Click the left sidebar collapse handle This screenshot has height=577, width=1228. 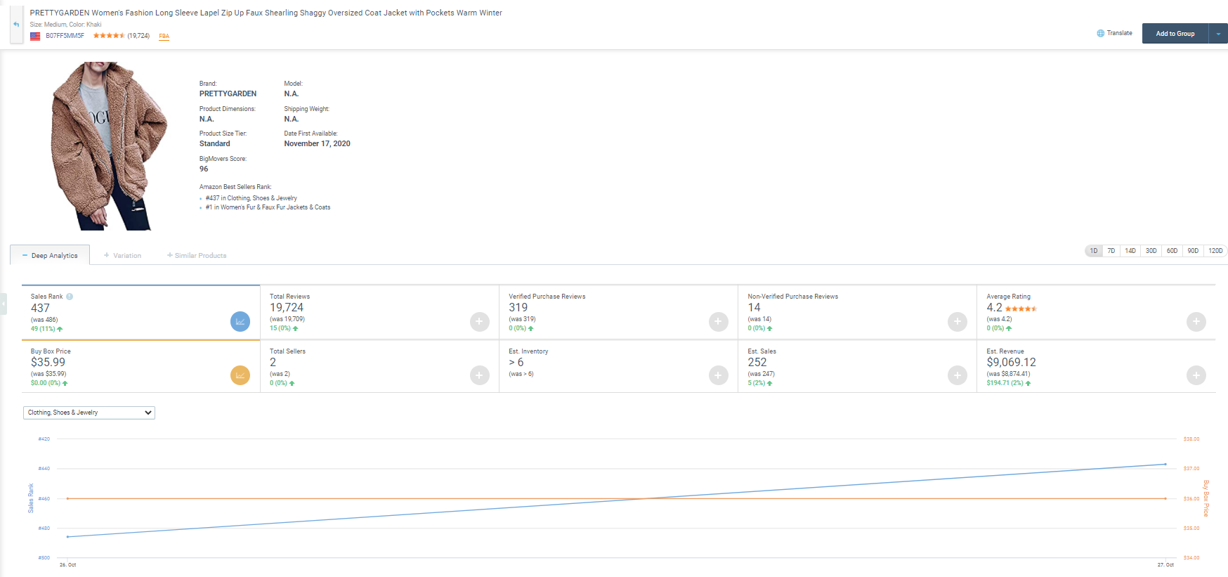[x=4, y=304]
